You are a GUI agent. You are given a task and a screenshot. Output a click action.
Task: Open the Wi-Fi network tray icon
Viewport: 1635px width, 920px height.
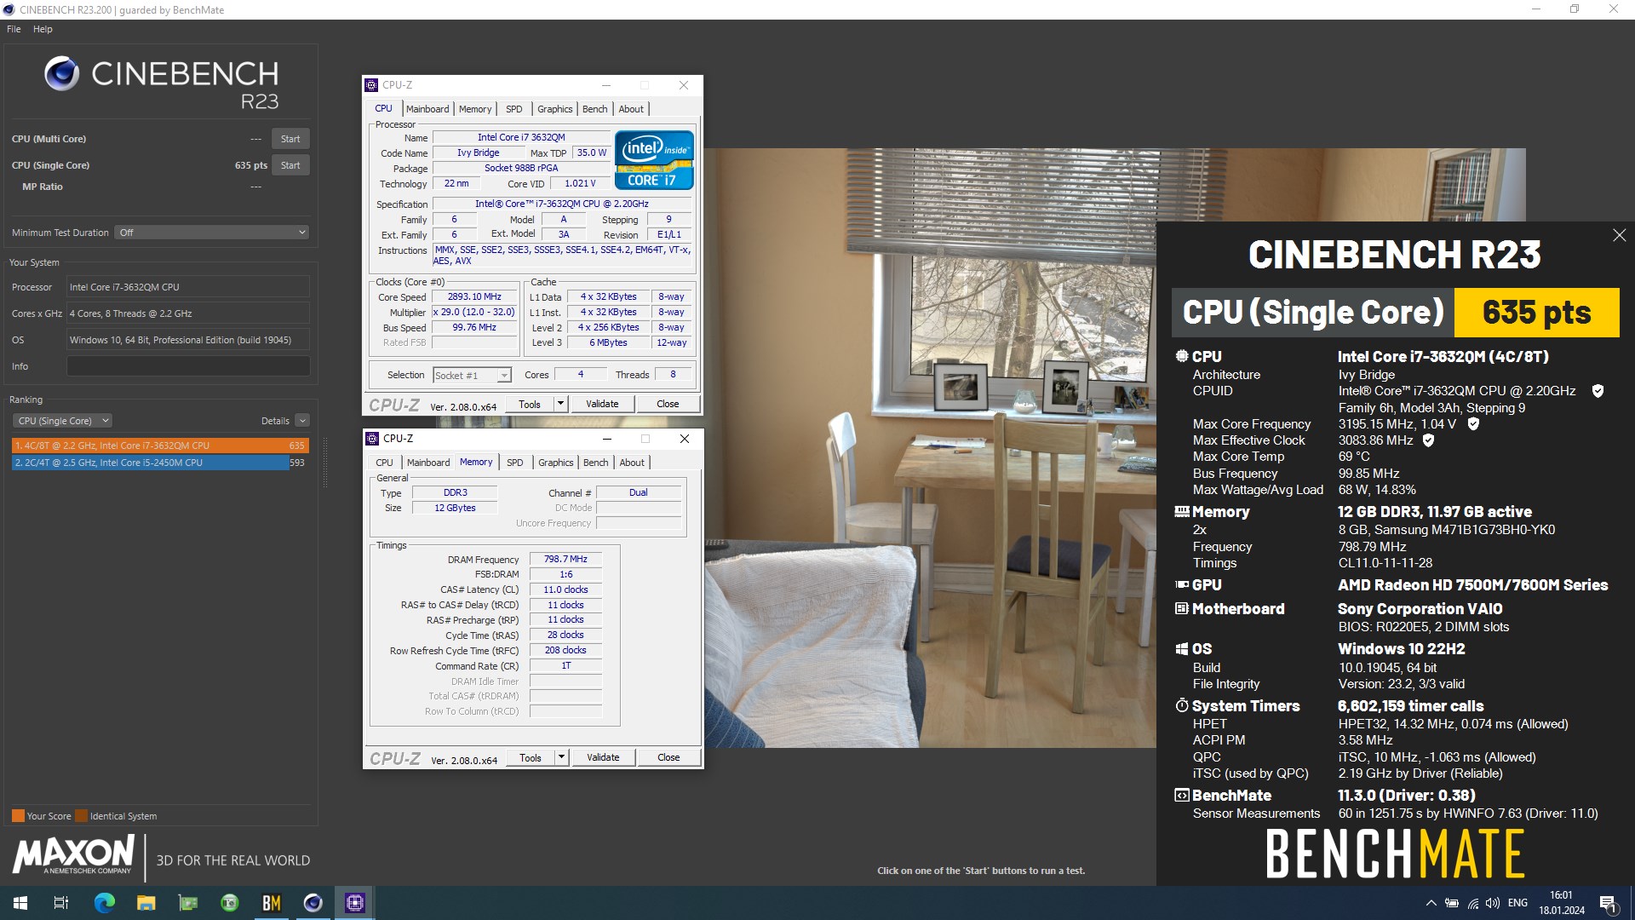click(1472, 903)
